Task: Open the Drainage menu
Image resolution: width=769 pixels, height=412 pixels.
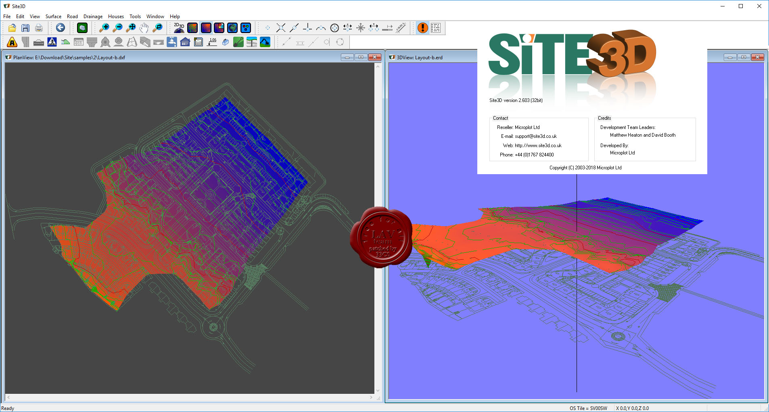Action: 93,17
